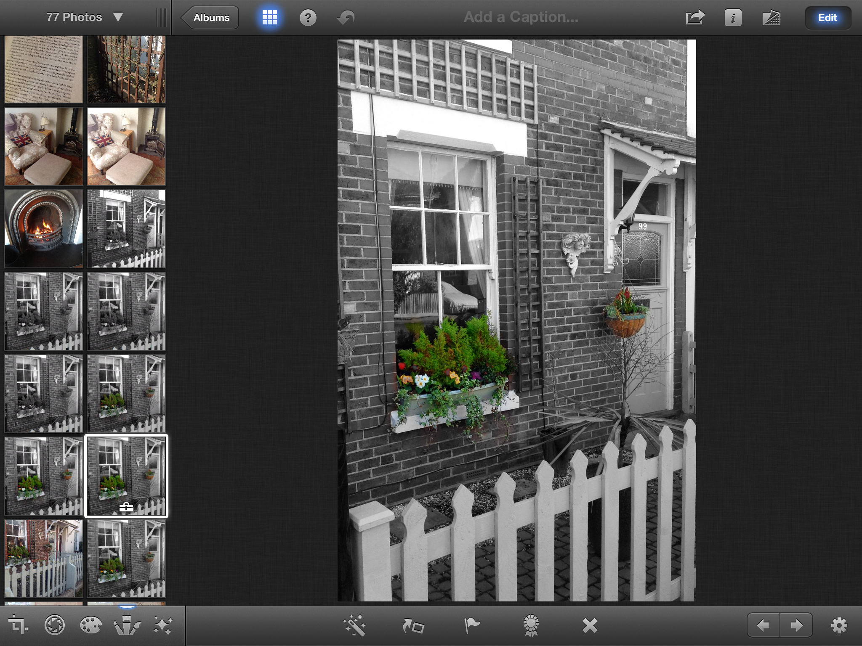Screen dimensions: 862x646
Task: Select the Crop and Straighten tool
Action: point(18,625)
